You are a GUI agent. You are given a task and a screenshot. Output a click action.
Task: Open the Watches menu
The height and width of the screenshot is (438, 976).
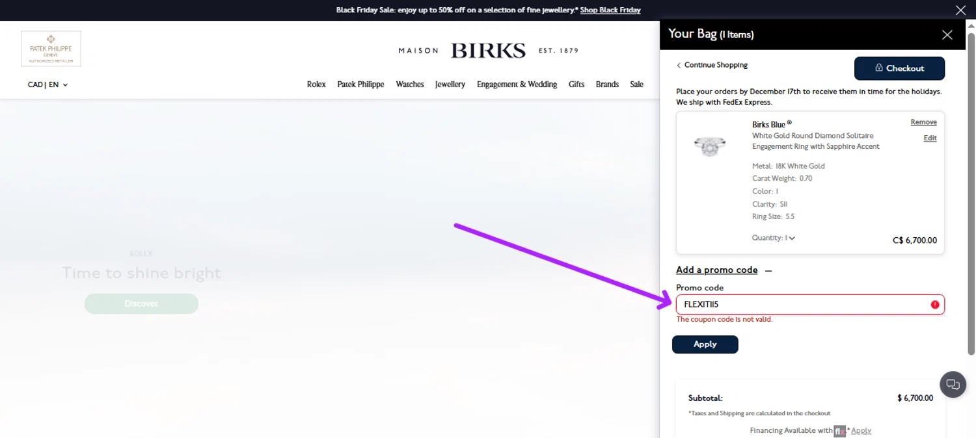click(x=410, y=84)
